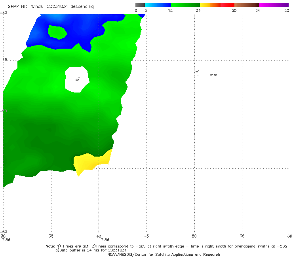Screen dimensions: 293x257
Task: Click the color bar label '18'
Action: tap(170, 11)
